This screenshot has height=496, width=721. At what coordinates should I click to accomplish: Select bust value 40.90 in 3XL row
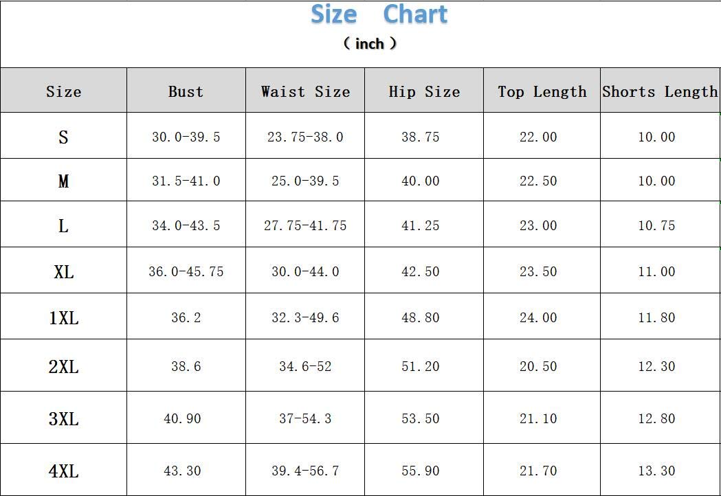182,418
